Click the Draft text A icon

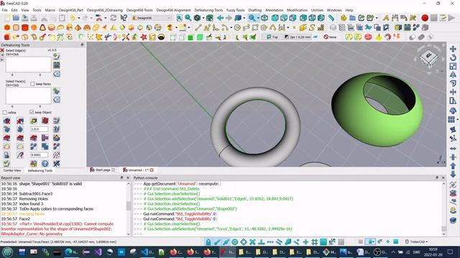386,18
